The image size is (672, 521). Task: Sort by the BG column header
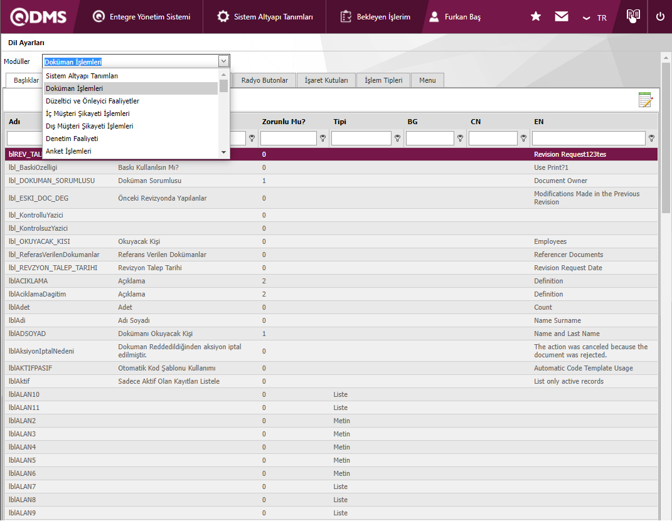pos(412,122)
